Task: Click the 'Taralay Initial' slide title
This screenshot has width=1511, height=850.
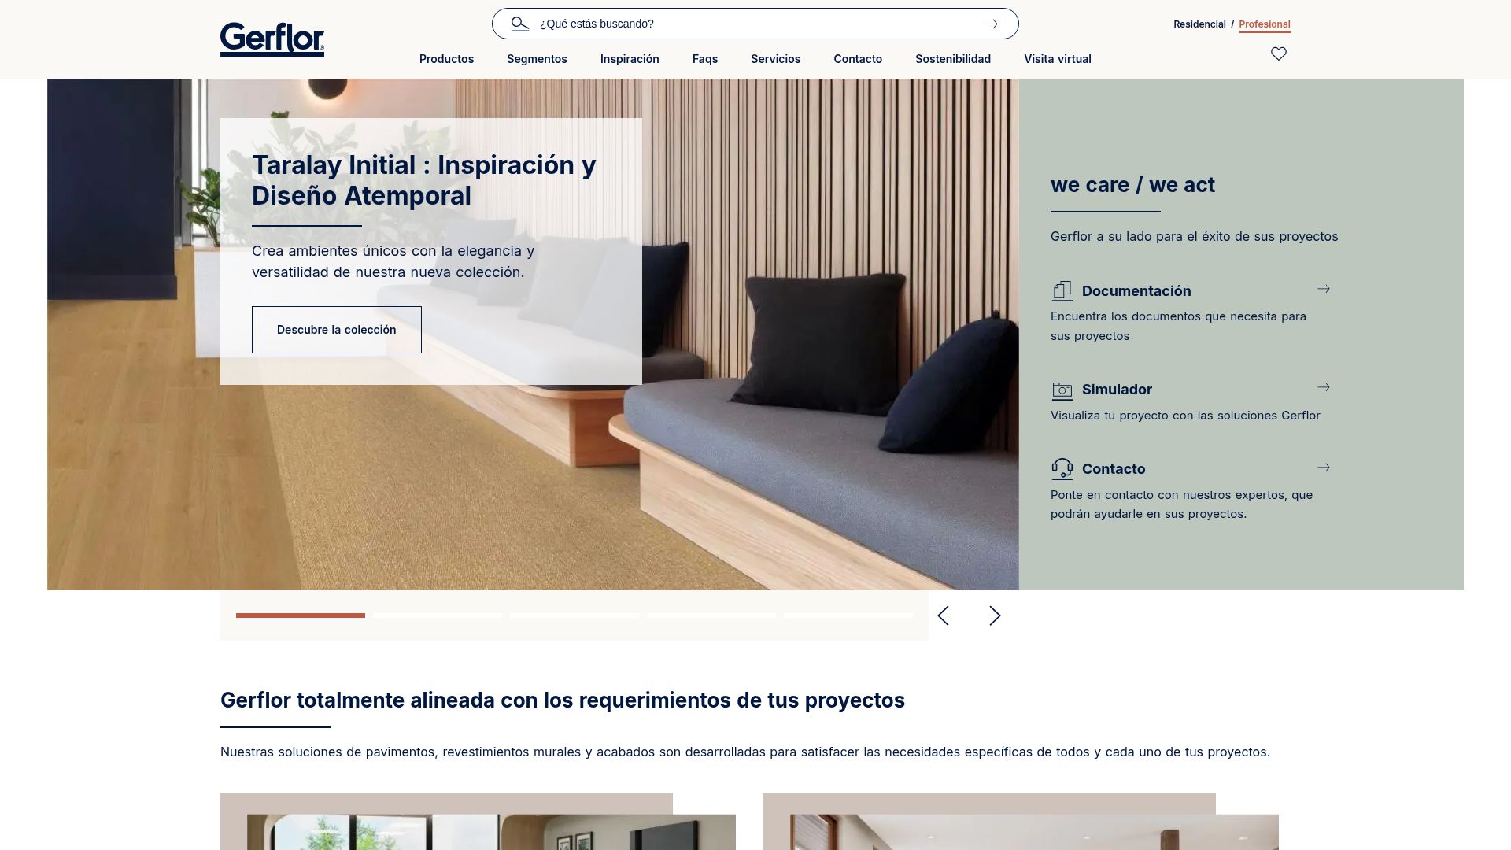Action: click(x=424, y=180)
